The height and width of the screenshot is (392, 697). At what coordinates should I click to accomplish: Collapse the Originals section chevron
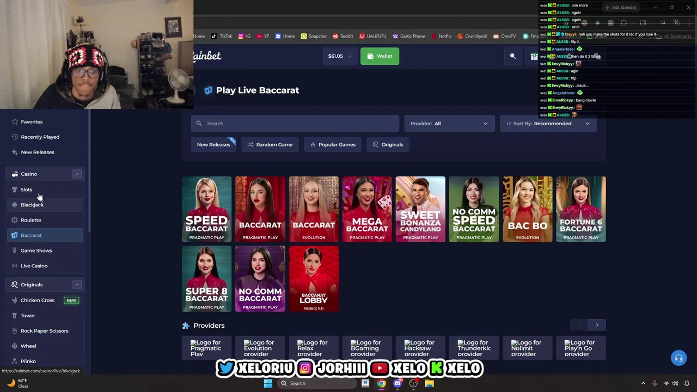pyautogui.click(x=77, y=284)
